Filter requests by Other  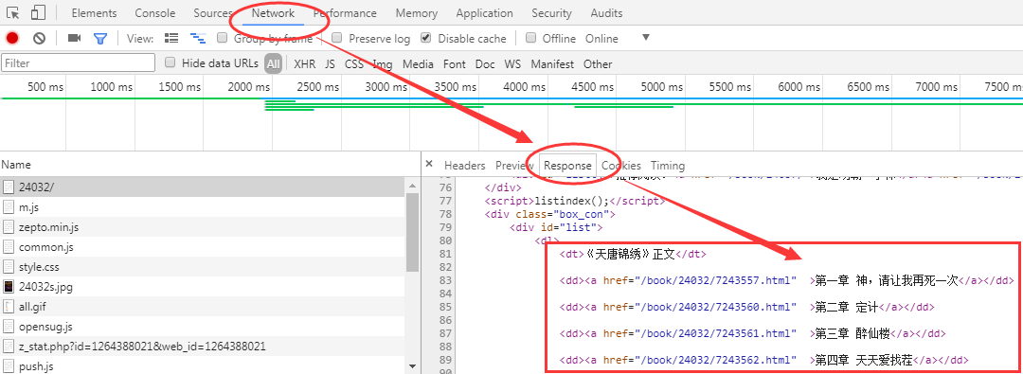click(x=598, y=64)
